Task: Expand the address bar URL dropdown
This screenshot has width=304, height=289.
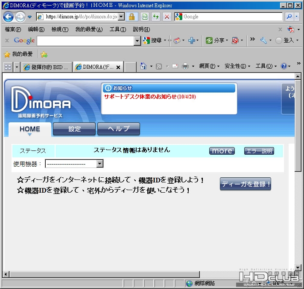Action: coord(121,17)
